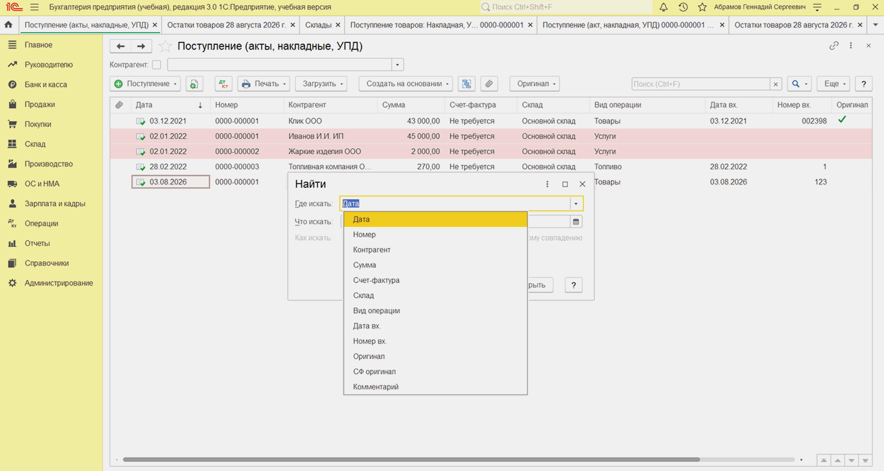Expand the Контрагент filter dropdown arrow
Screen dimensions: 884x471
tap(397, 65)
